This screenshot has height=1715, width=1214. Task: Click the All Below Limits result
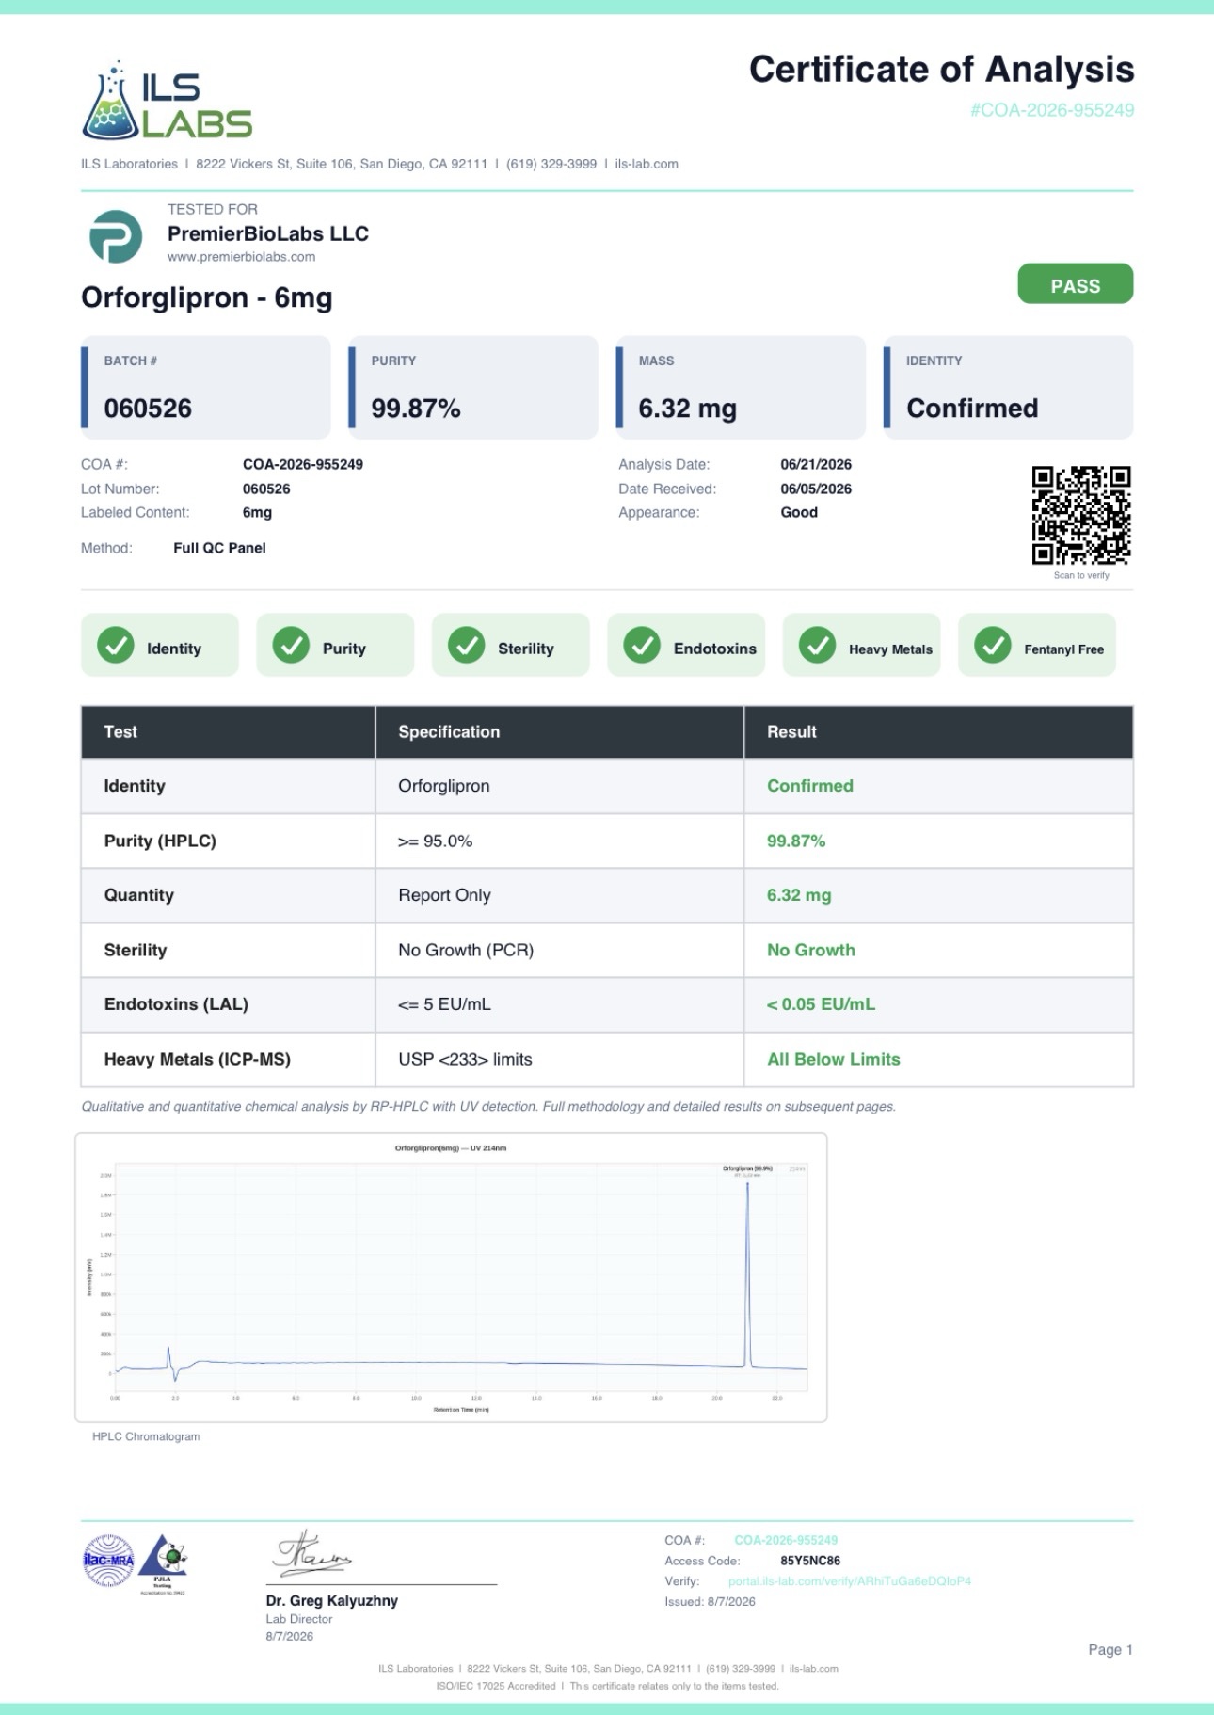(834, 1059)
